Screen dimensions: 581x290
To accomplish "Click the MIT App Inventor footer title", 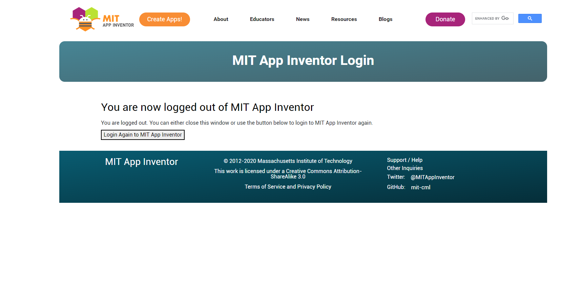I will click(x=141, y=162).
